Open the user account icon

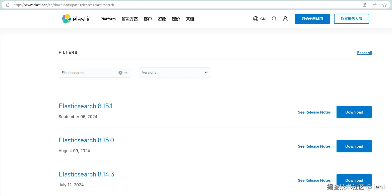(x=285, y=19)
